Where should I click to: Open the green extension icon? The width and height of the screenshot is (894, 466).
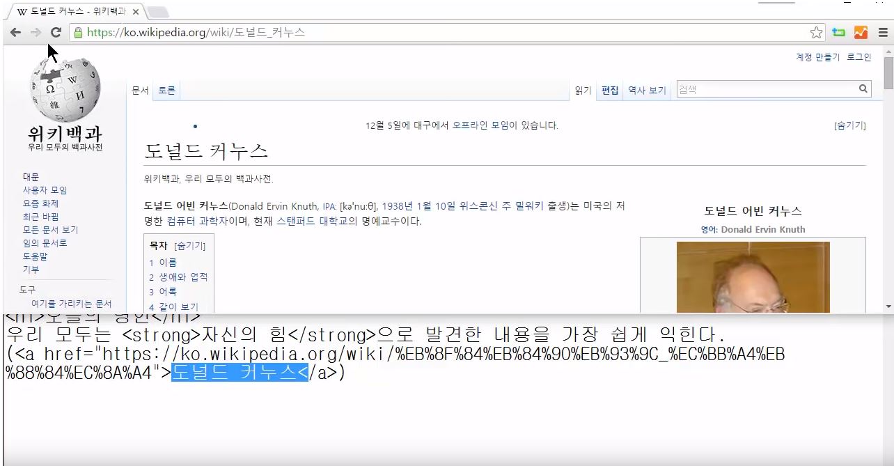coord(839,32)
